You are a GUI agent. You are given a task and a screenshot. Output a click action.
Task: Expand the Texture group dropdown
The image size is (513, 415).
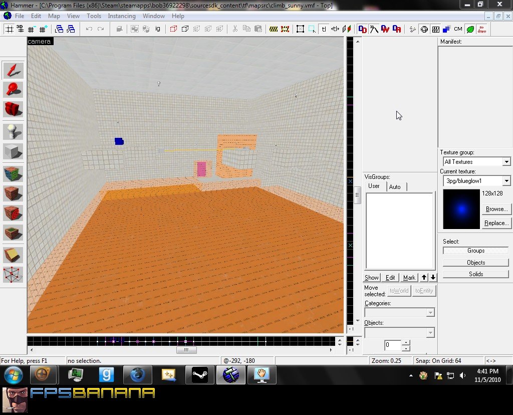click(506, 162)
